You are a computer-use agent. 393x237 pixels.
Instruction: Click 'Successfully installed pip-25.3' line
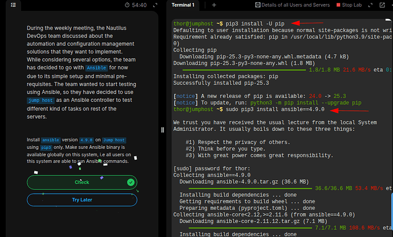coord(221,83)
